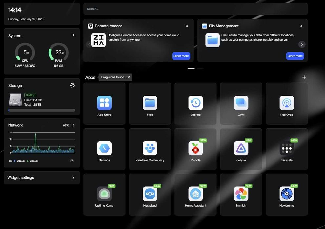The height and width of the screenshot is (229, 325).
Task: Select the first banner page indicator
Action: point(191,68)
